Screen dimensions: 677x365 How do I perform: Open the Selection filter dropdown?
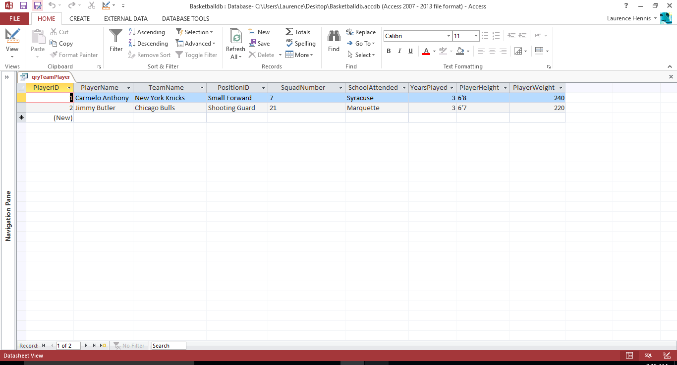(x=194, y=32)
